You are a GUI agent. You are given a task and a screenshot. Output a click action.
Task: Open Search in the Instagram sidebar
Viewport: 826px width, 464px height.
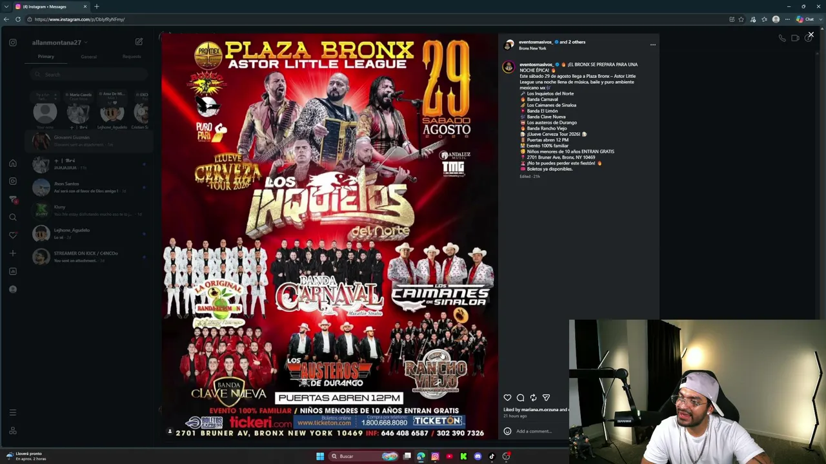point(13,217)
